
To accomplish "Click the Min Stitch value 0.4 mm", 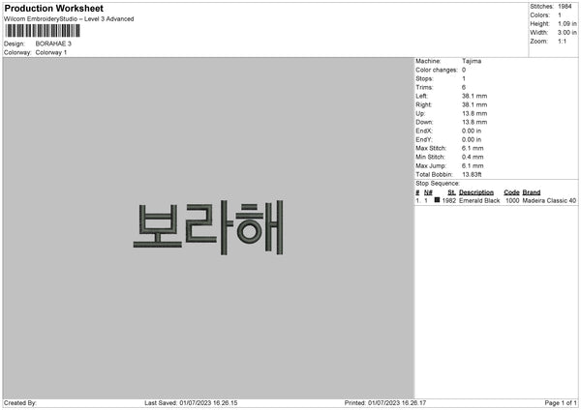I will pyautogui.click(x=473, y=158).
